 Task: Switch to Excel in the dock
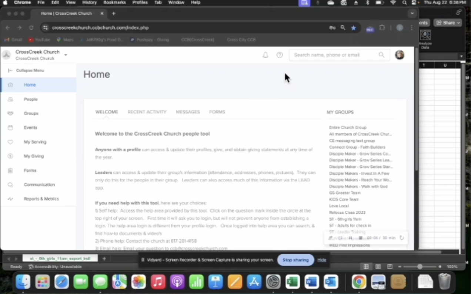click(x=293, y=282)
